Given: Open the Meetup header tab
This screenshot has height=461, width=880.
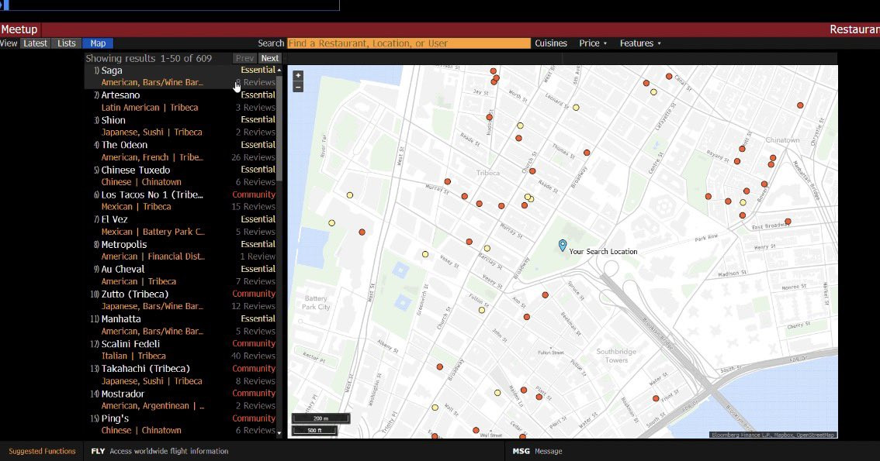Looking at the screenshot, I should click(x=19, y=29).
